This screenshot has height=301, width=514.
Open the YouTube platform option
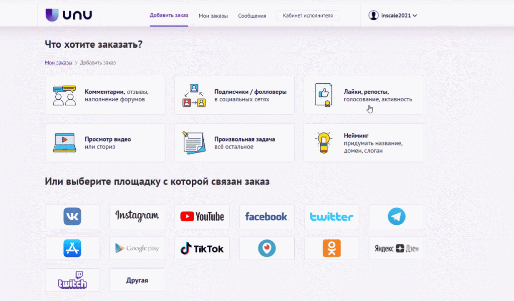(202, 216)
